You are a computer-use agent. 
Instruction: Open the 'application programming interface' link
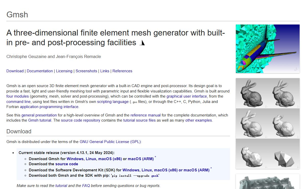pos(49,107)
